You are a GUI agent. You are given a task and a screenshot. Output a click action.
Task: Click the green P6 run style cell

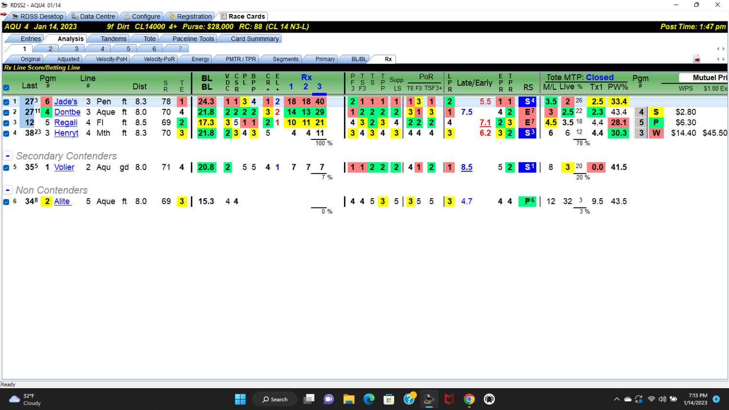(527, 201)
